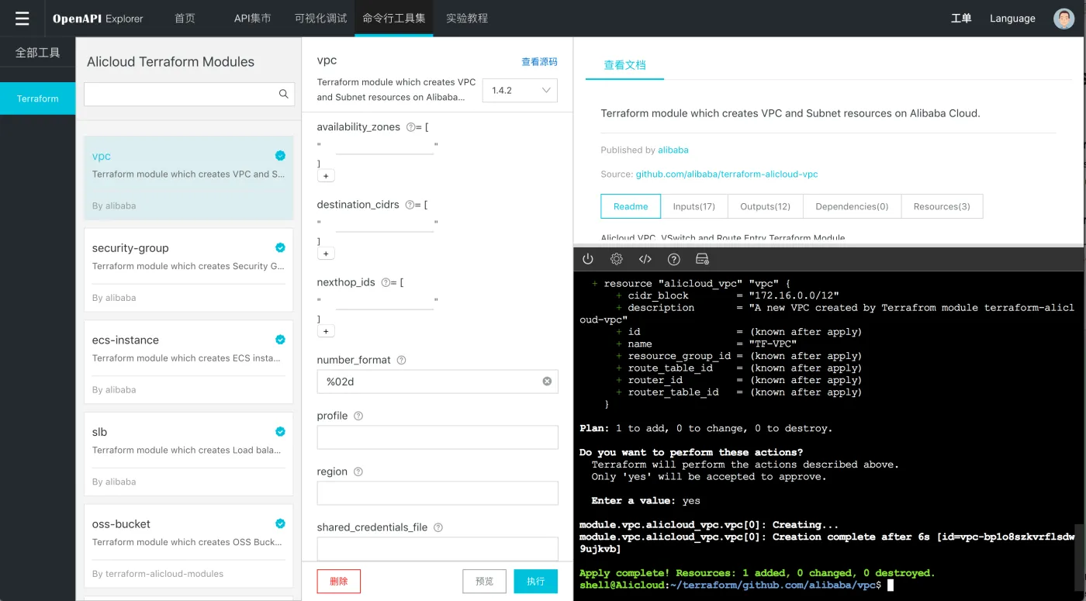Show help for region parameter
The height and width of the screenshot is (601, 1086).
[x=358, y=471]
